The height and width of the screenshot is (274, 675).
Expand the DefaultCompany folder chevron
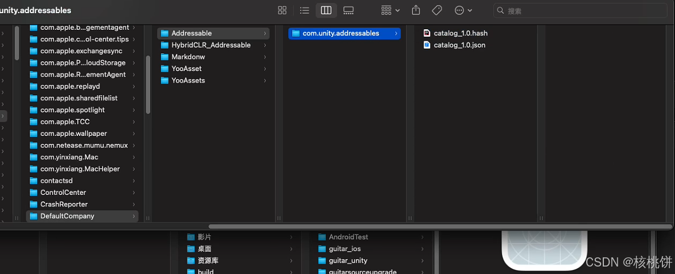pos(134,216)
